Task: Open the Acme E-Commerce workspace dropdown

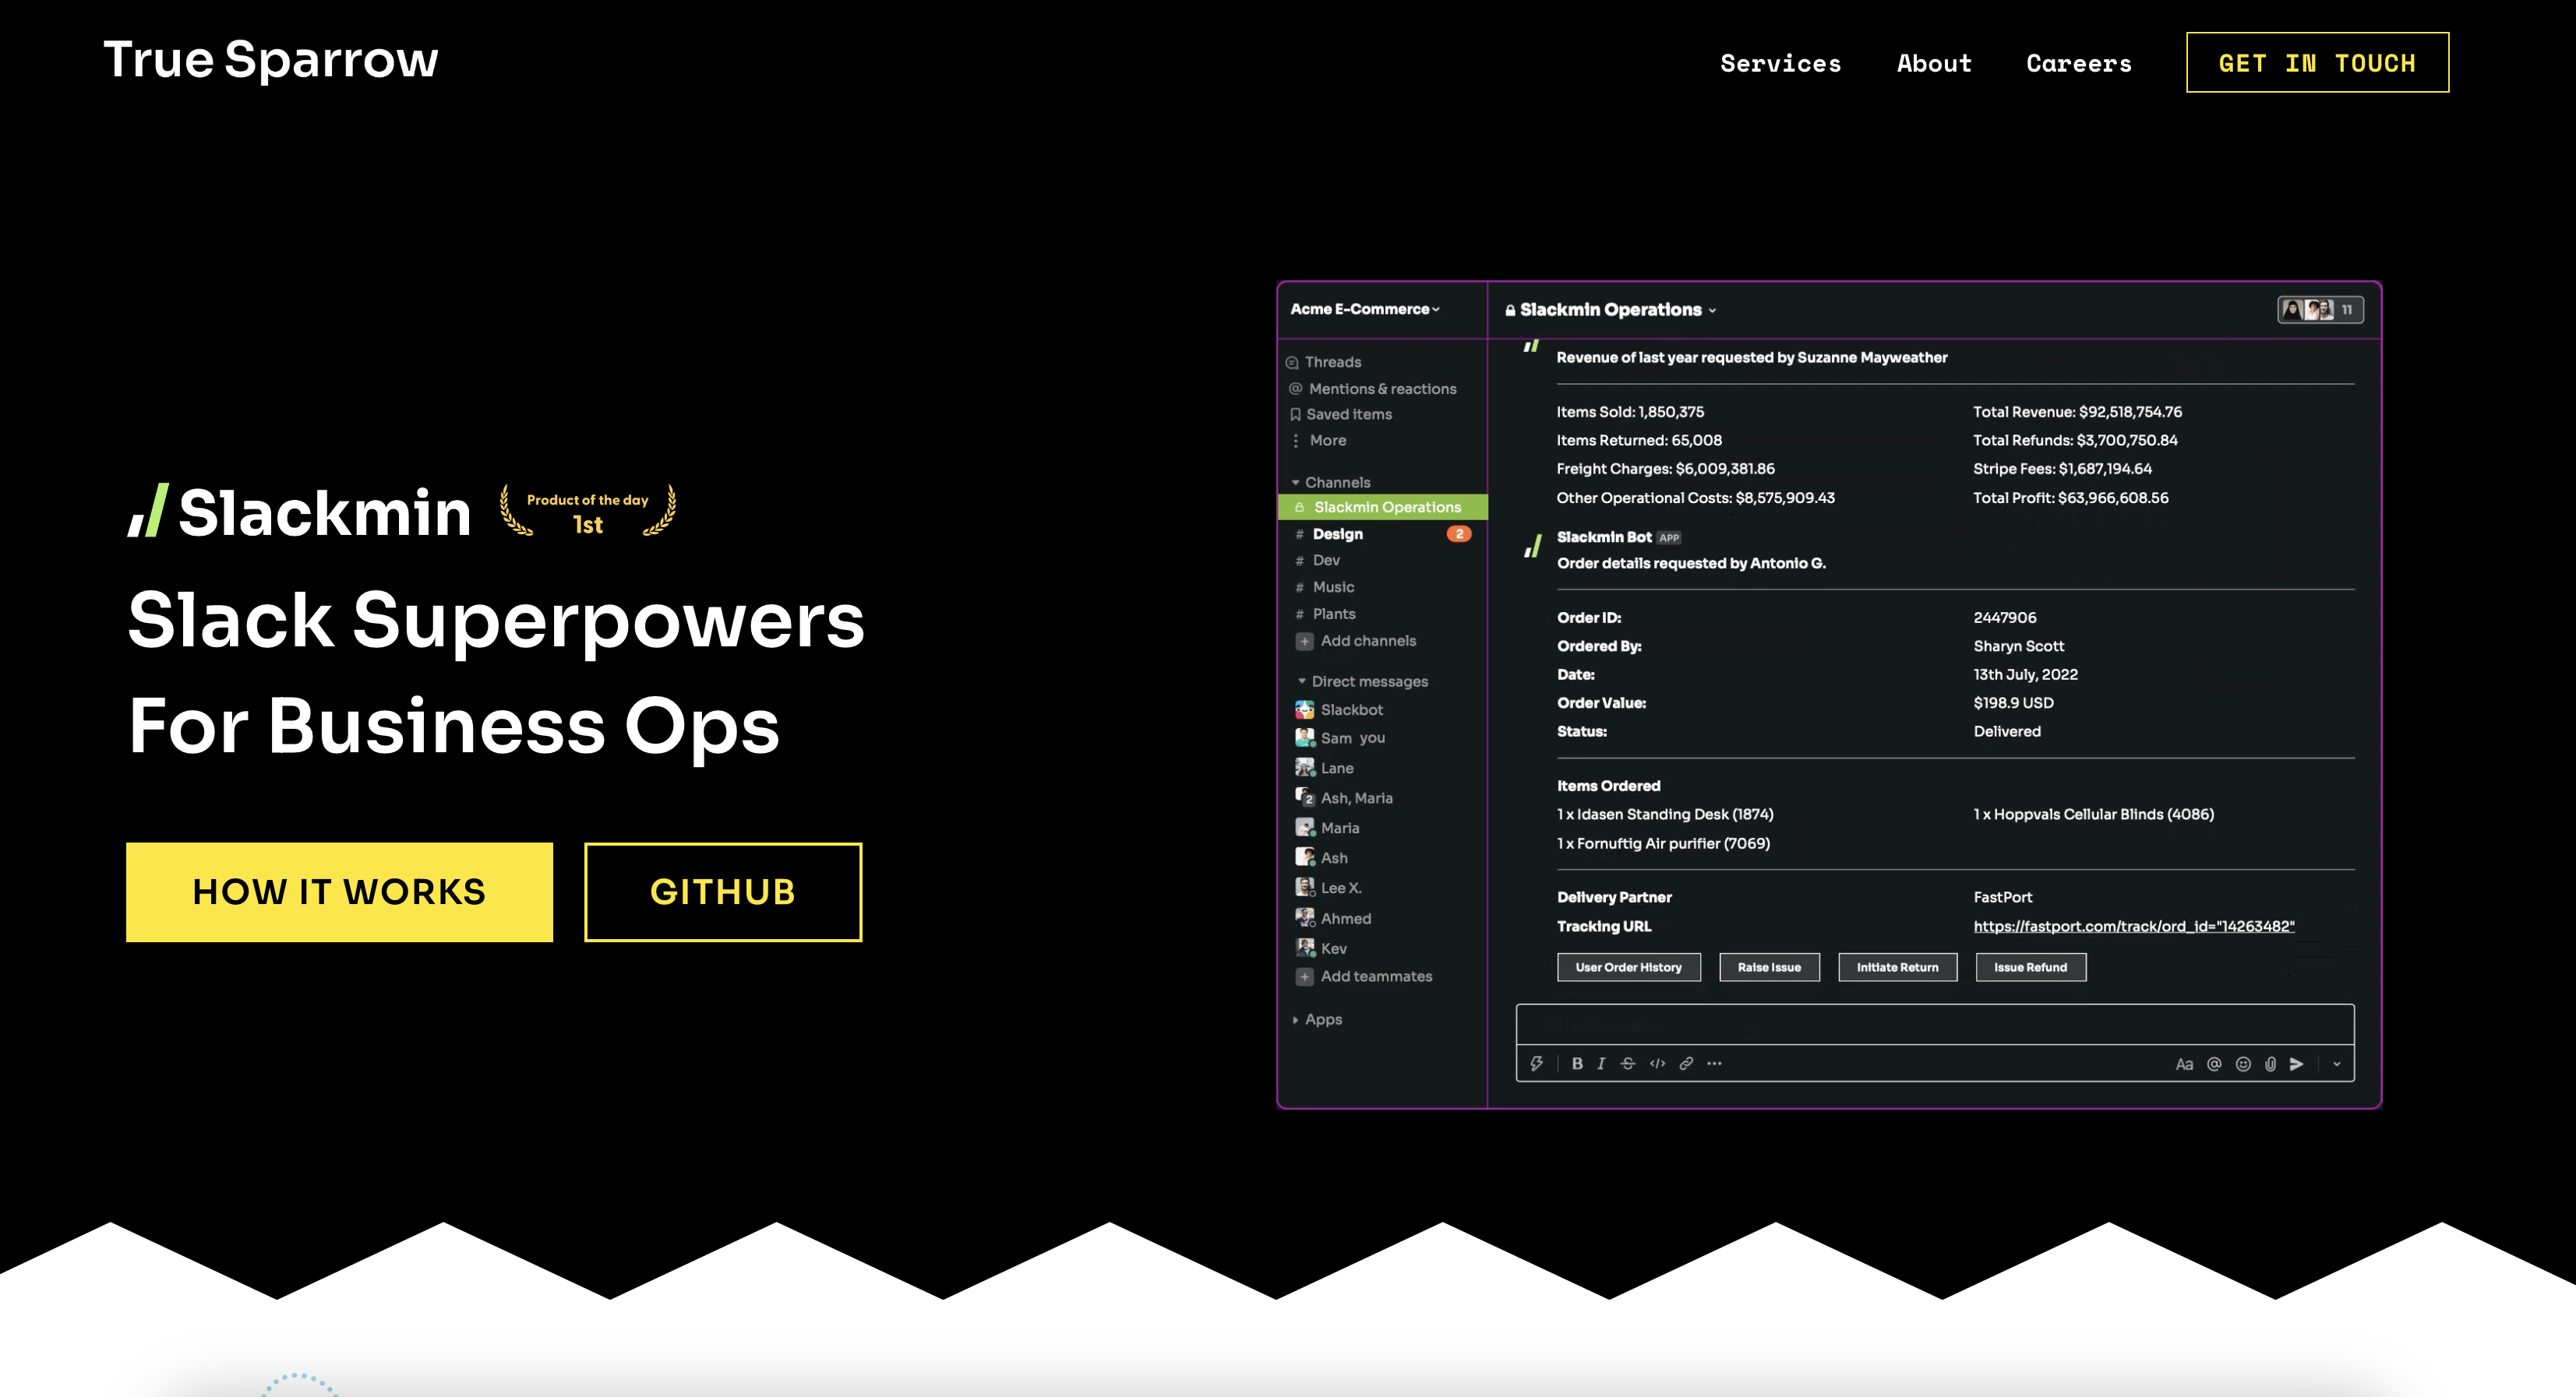Action: [x=1365, y=309]
